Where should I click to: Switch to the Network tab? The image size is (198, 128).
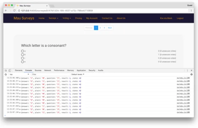pyautogui.click(x=48, y=71)
